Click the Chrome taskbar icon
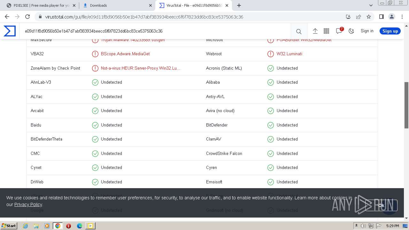Viewport: 409px width, 230px height. coord(58,226)
